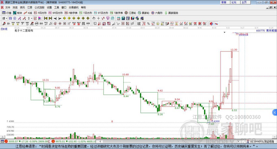
Task: Open the 设置 menu
Action: pyautogui.click(x=49, y=7)
